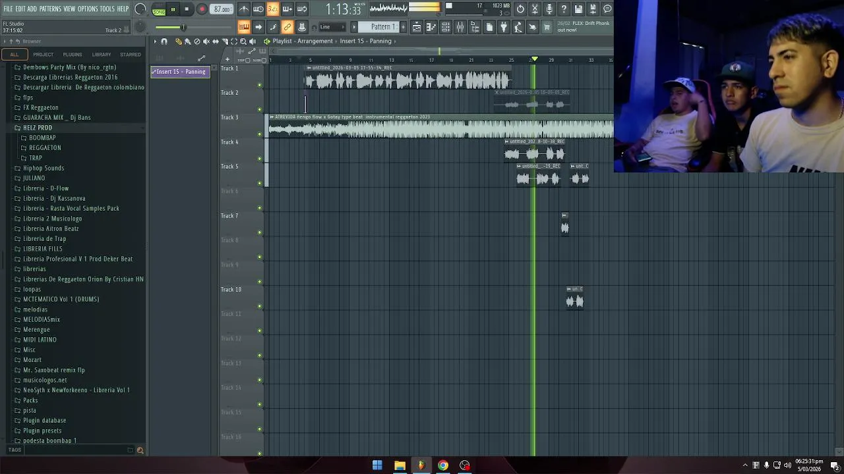
Task: Select the Draw pencil tool in playlist
Action: tap(178, 41)
